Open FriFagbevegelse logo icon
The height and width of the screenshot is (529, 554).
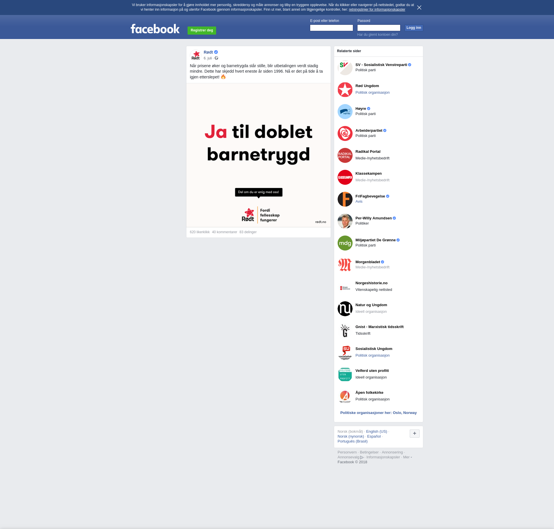pos(345,199)
